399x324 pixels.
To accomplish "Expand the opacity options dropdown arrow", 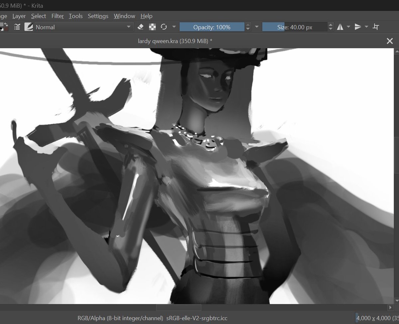I will click(257, 27).
